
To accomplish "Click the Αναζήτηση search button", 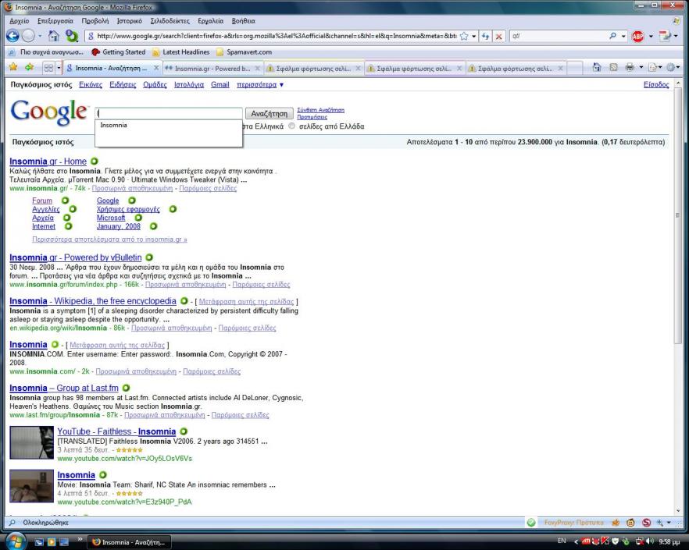I will tap(269, 113).
